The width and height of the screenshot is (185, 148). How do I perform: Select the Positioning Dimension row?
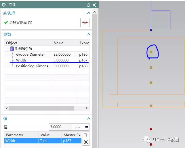point(33,66)
